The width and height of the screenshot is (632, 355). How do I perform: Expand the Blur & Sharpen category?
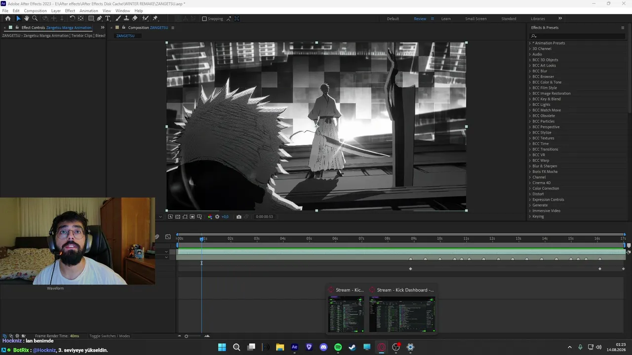(x=530, y=166)
